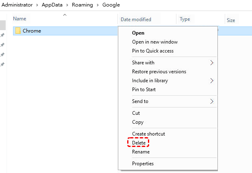Open the Send to entry
This screenshot has height=173, width=252.
pos(140,101)
